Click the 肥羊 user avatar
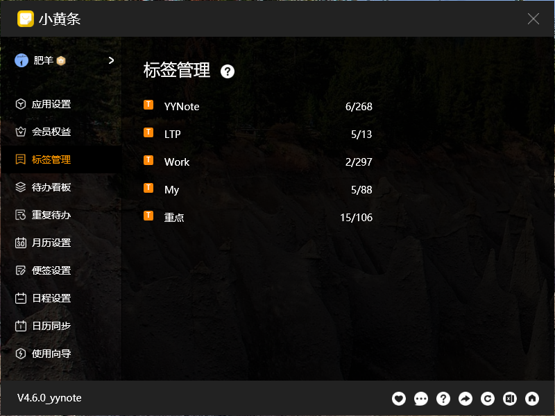Viewport: 555px width, 416px height. 22,60
